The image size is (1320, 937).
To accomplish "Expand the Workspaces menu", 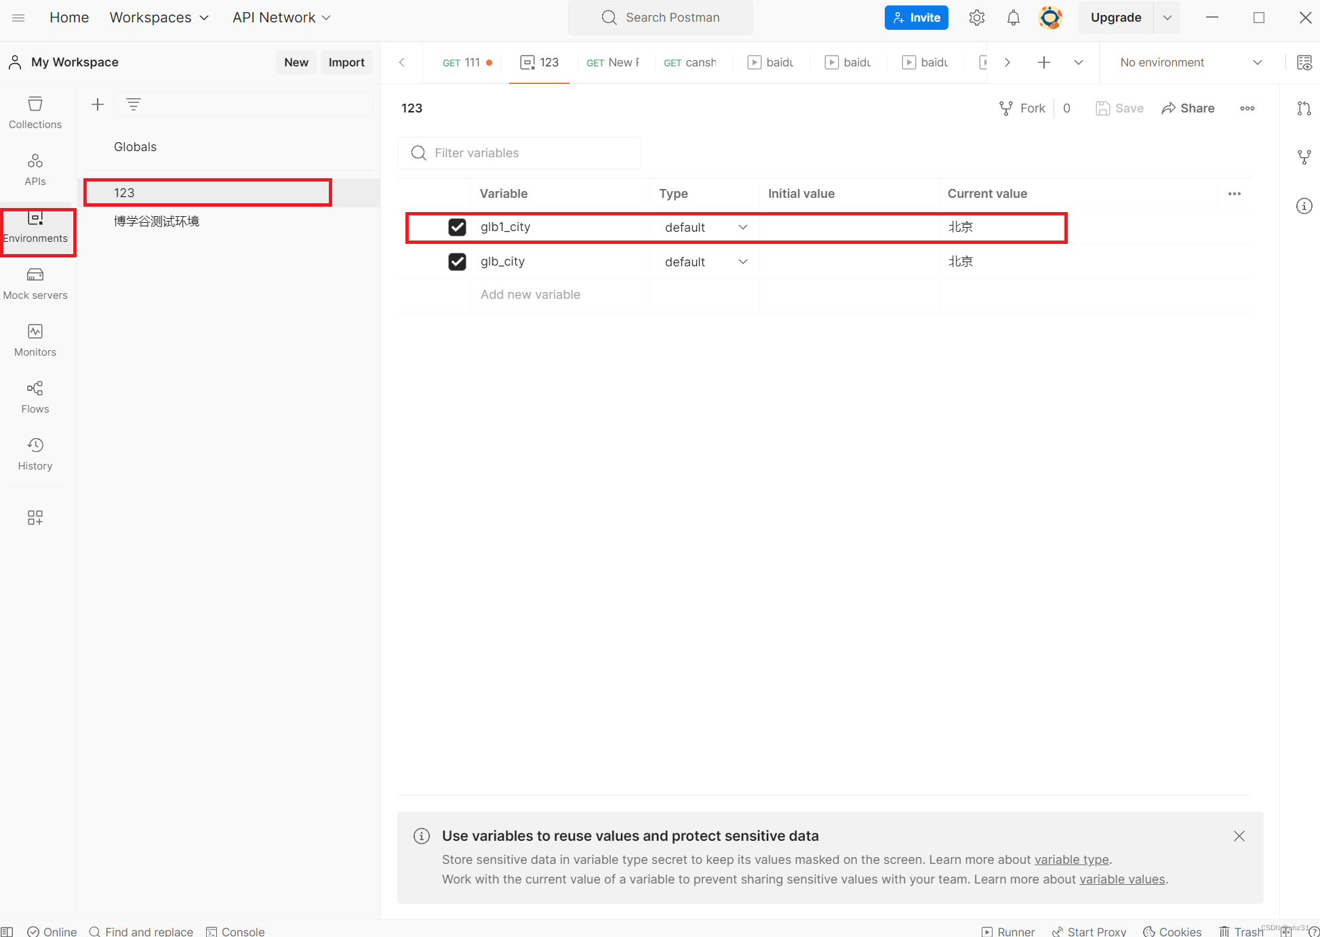I will pyautogui.click(x=159, y=18).
